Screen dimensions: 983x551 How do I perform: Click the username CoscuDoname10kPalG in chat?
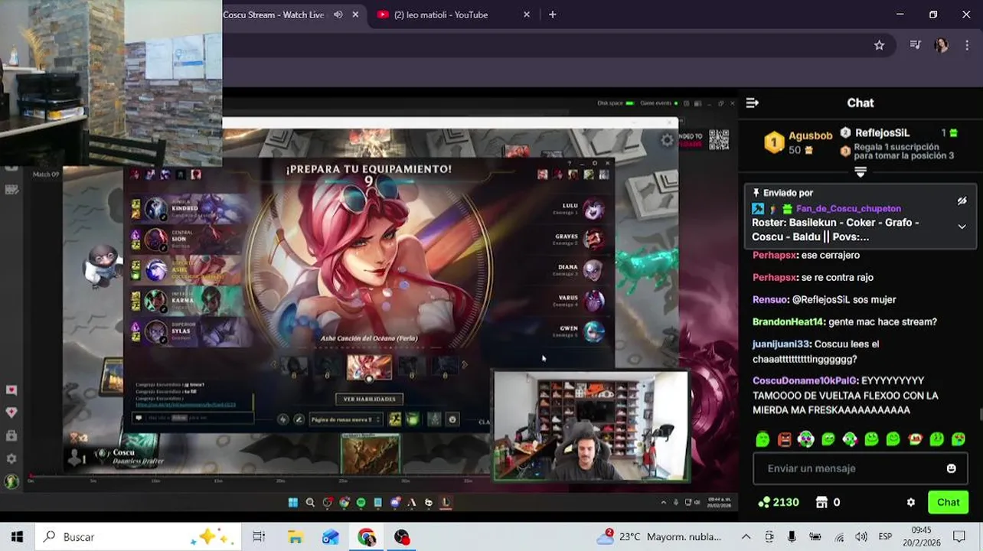tap(805, 380)
